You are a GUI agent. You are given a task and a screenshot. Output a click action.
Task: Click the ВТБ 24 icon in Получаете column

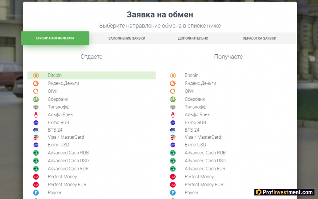pos(173,130)
